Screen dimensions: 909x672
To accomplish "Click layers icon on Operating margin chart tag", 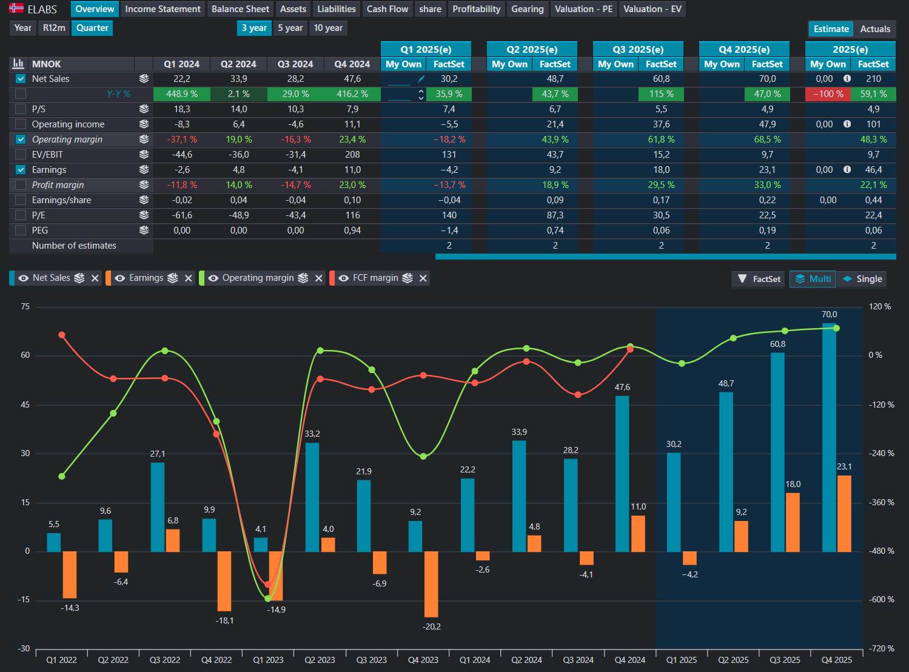I will pos(303,278).
